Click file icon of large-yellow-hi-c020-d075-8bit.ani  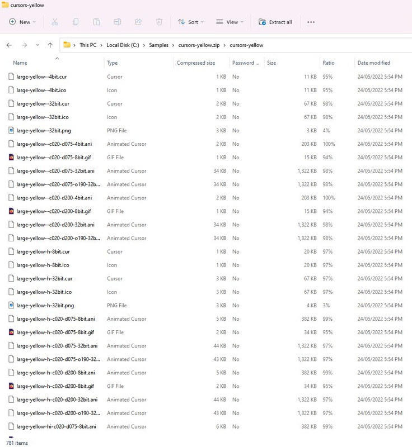11,426
